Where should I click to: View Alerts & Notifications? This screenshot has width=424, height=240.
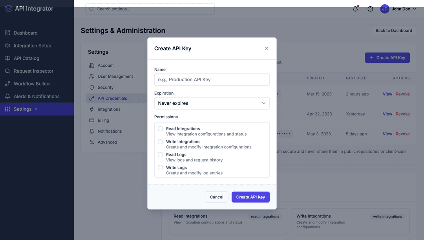point(36,96)
